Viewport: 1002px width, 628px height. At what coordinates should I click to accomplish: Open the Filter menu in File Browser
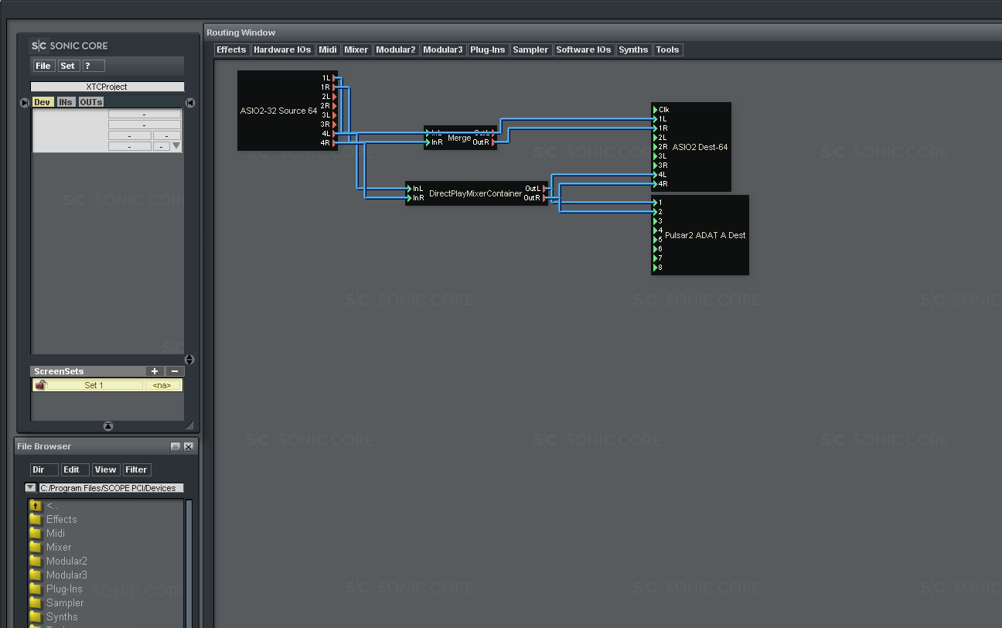[136, 469]
